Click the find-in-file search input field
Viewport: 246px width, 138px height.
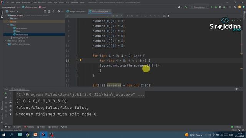click(x=88, y=16)
